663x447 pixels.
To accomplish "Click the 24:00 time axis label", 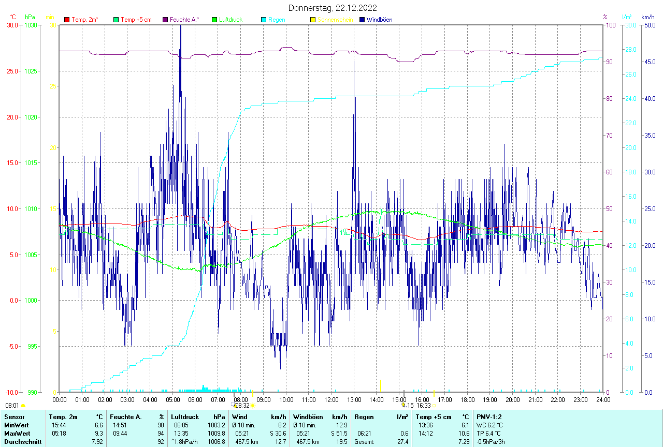I will pyautogui.click(x=603, y=399).
